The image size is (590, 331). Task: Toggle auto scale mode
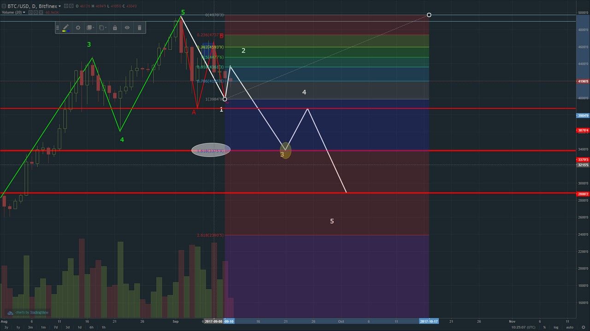click(570, 327)
